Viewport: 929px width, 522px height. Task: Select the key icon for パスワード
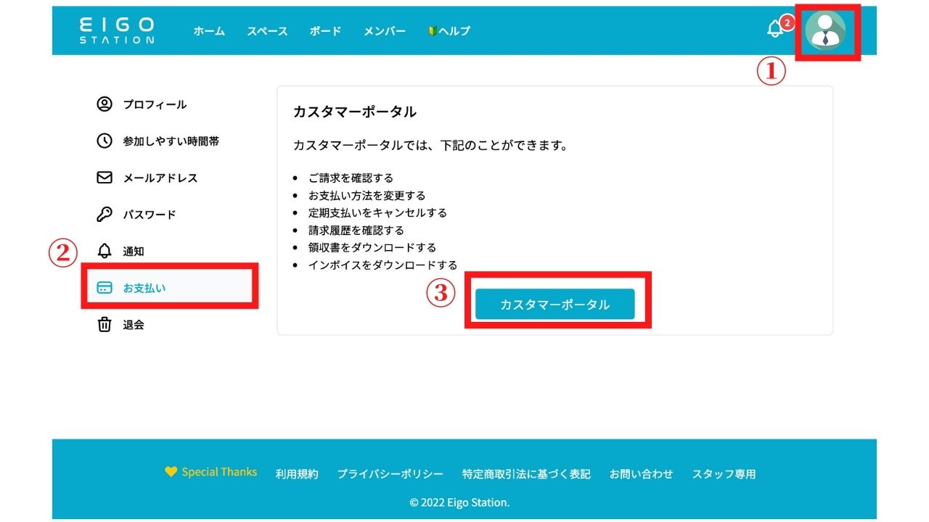click(104, 214)
